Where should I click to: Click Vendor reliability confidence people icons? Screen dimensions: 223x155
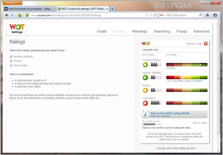[x=156, y=77]
